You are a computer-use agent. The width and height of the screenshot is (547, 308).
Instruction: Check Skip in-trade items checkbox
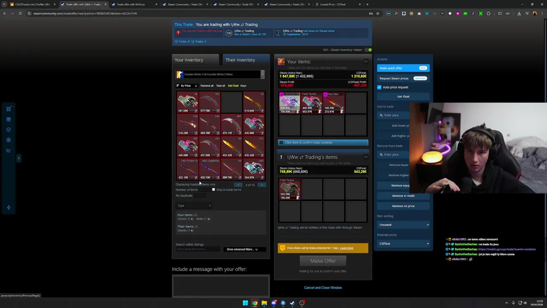tap(214, 190)
